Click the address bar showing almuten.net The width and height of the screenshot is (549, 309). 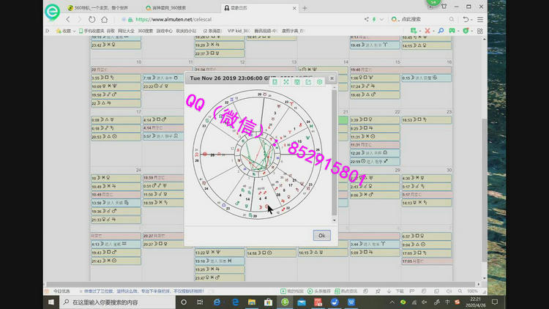(x=220, y=20)
